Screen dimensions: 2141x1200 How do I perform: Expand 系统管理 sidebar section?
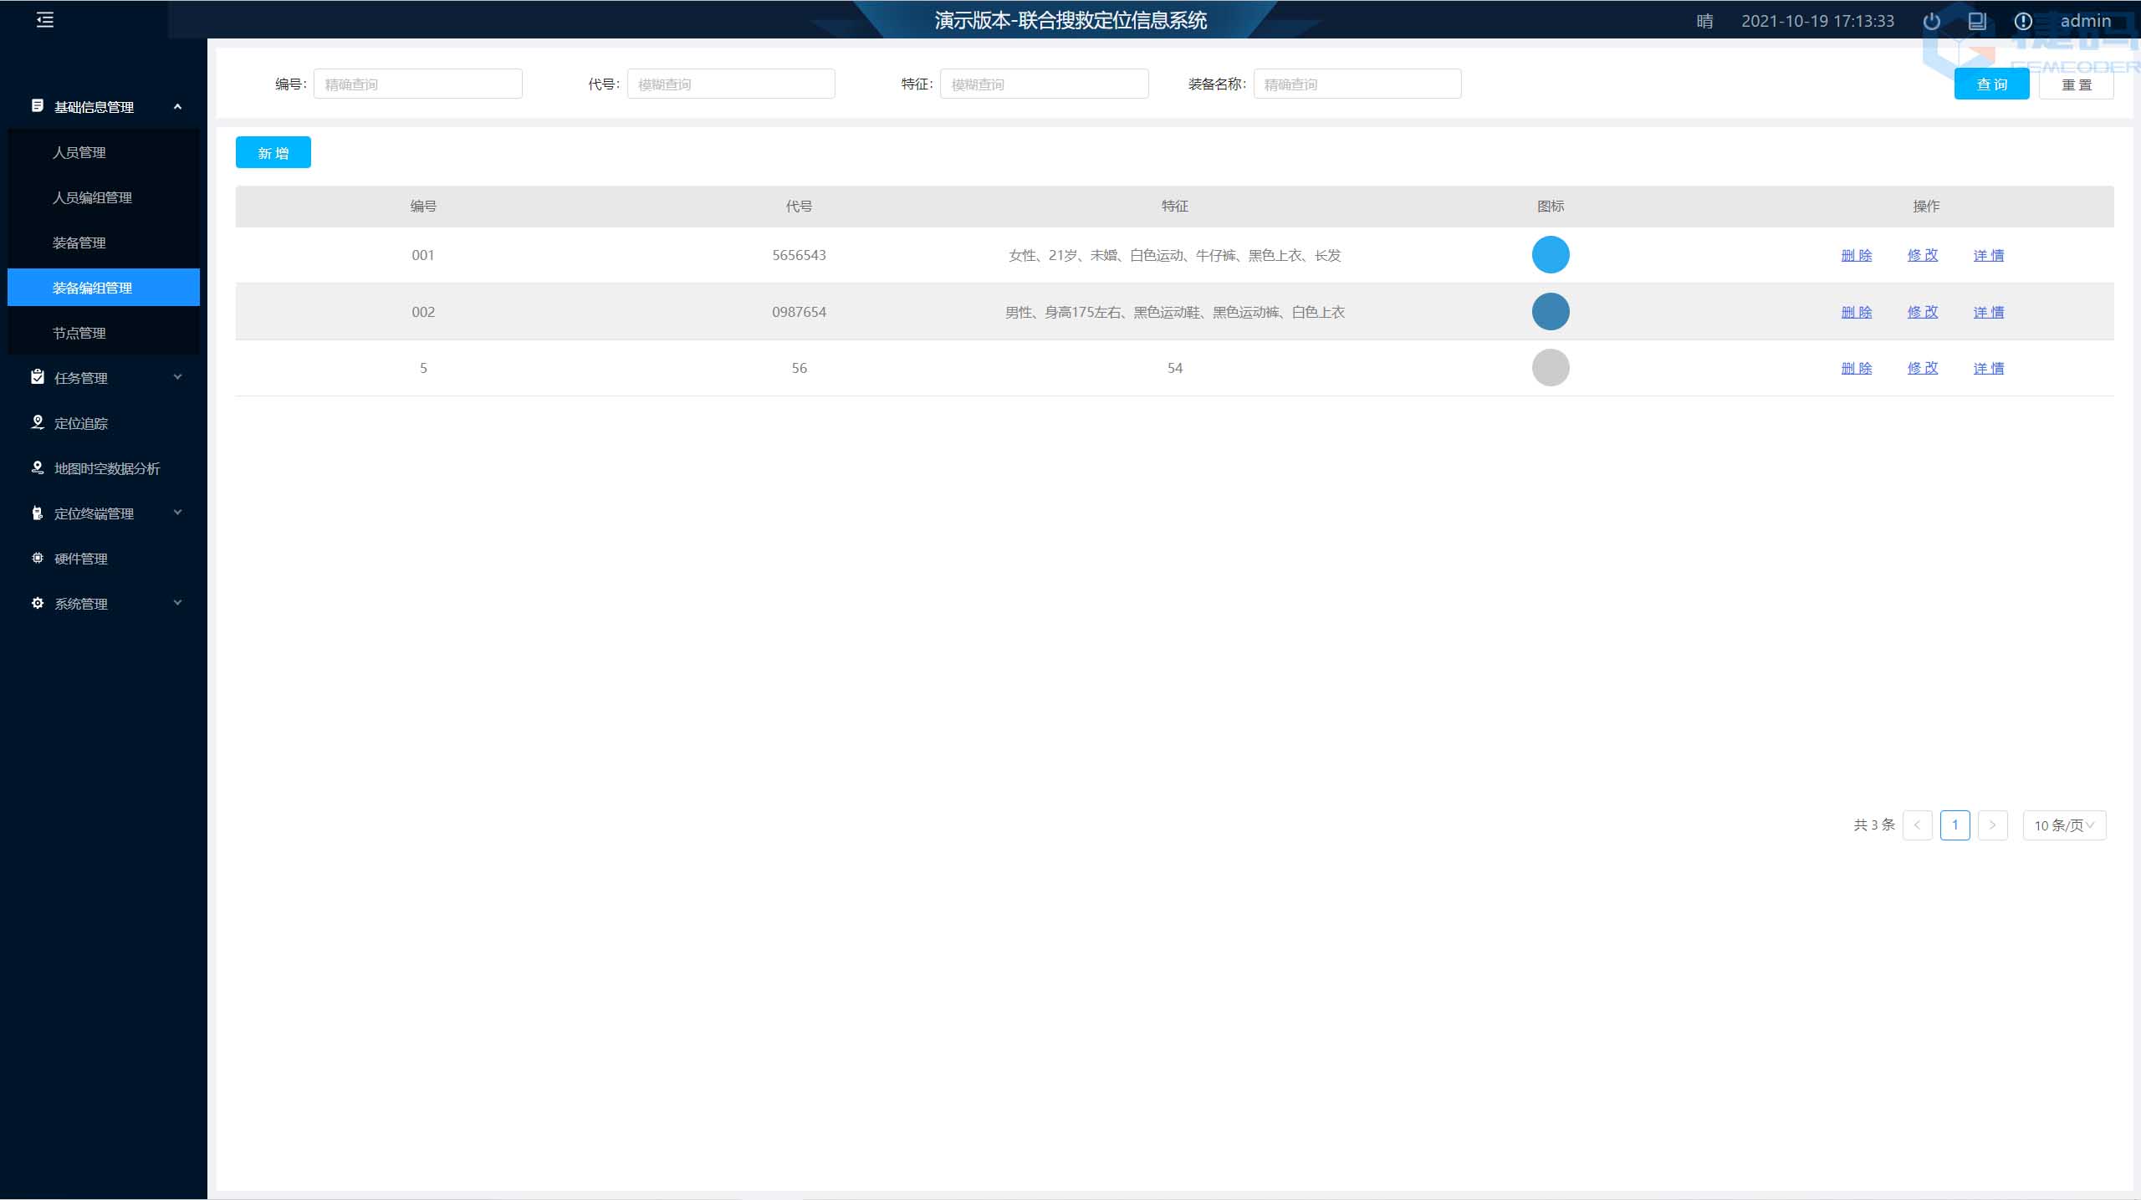103,603
